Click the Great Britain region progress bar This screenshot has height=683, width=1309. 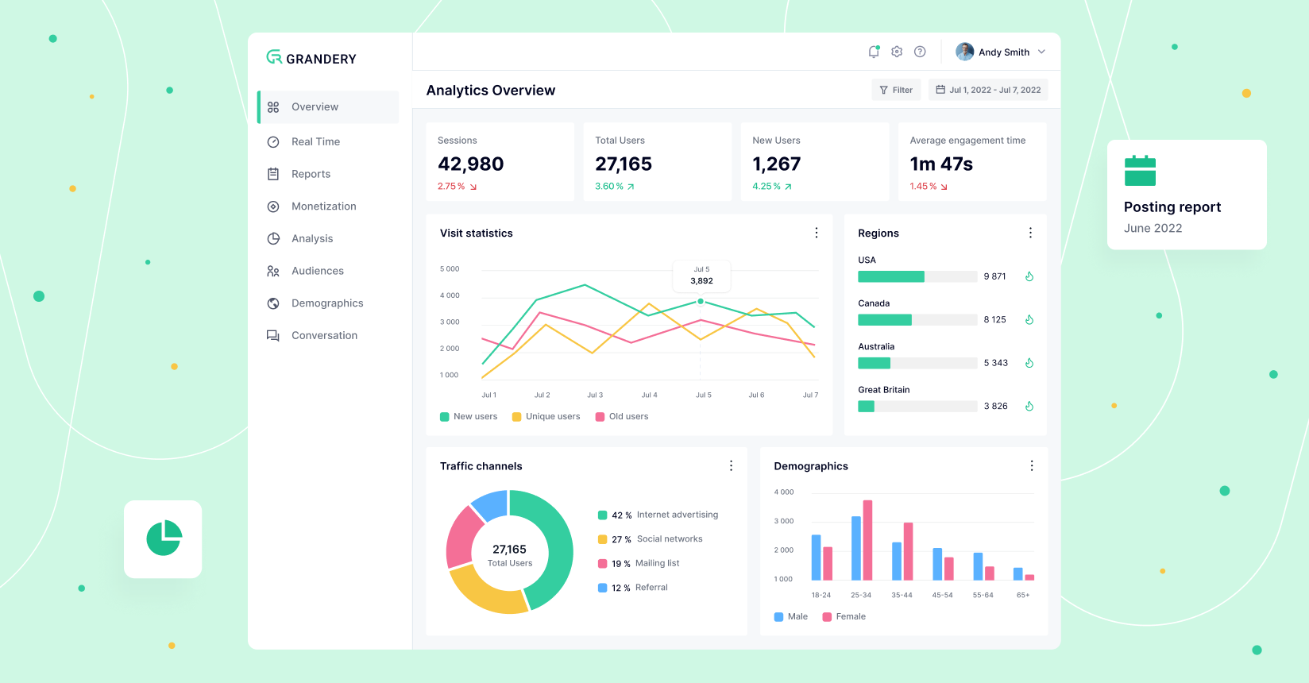click(x=917, y=406)
